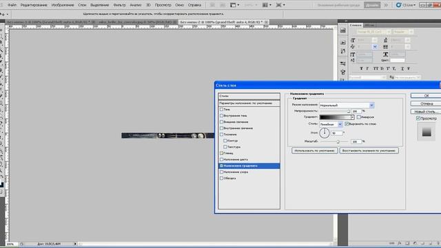Screen dimensions: 441x248
Task: Enable the Внутренняя тень checkbox
Action: coord(221,116)
